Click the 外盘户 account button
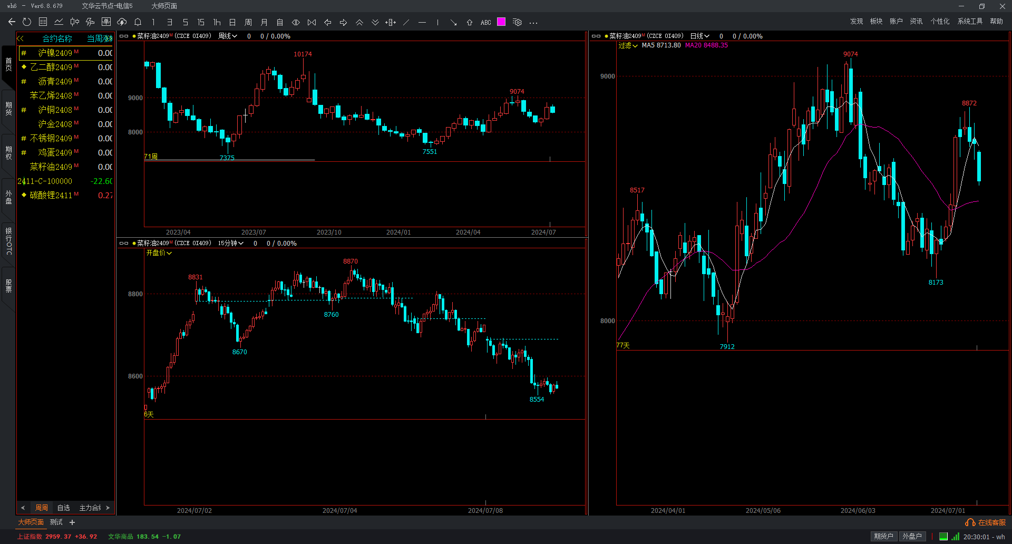The height and width of the screenshot is (544, 1012). point(912,537)
